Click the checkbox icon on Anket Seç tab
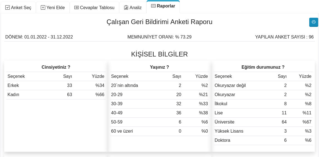 (x=8, y=8)
